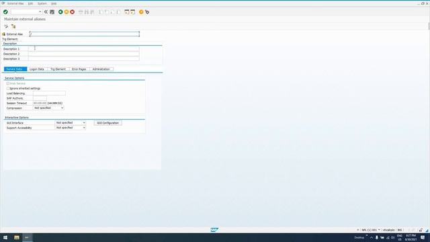
Task: Switch to the Logon Data tab
Action: (37, 69)
